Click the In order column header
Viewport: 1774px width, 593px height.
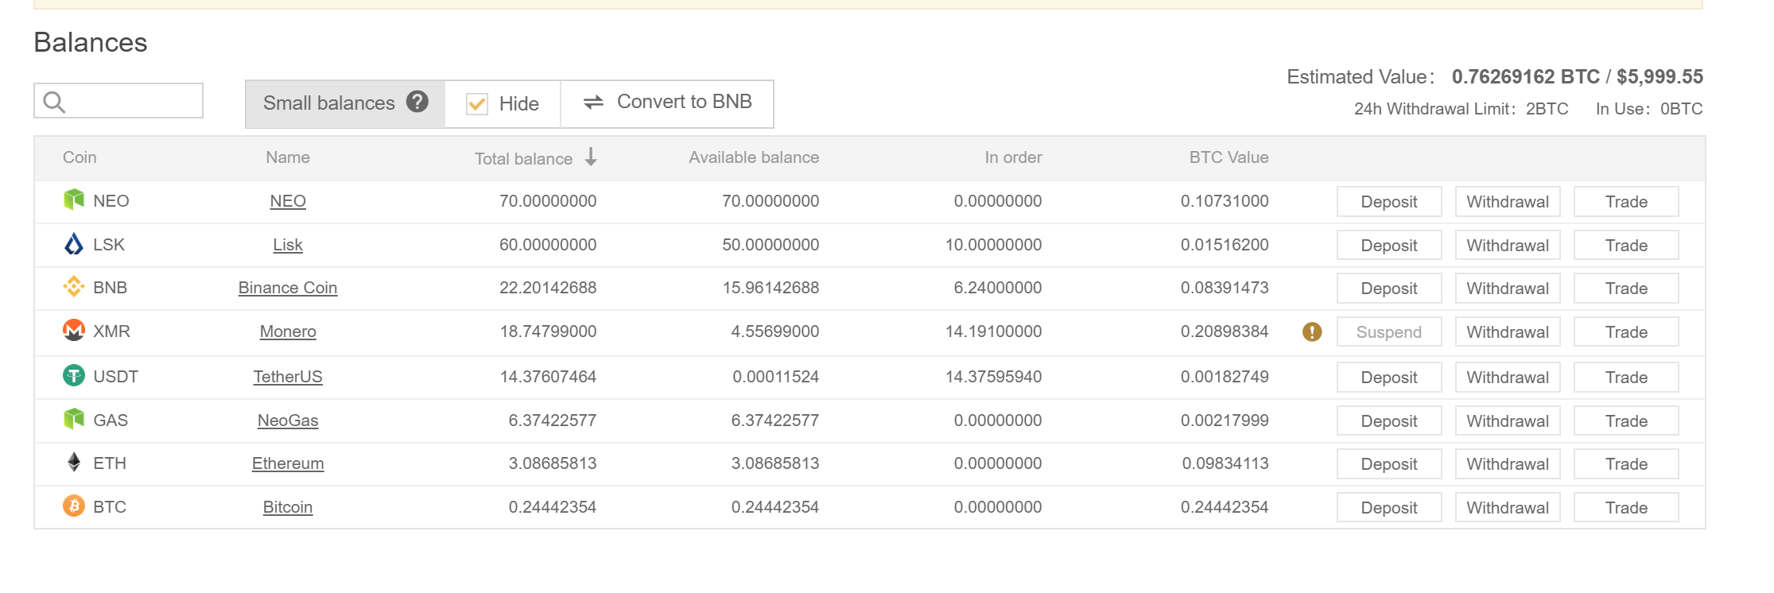pyautogui.click(x=1013, y=157)
